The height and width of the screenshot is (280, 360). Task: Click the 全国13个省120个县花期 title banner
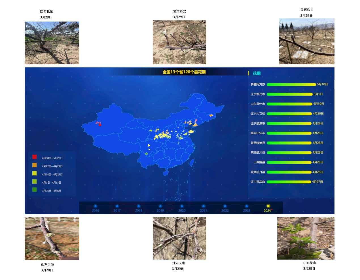[185, 72]
